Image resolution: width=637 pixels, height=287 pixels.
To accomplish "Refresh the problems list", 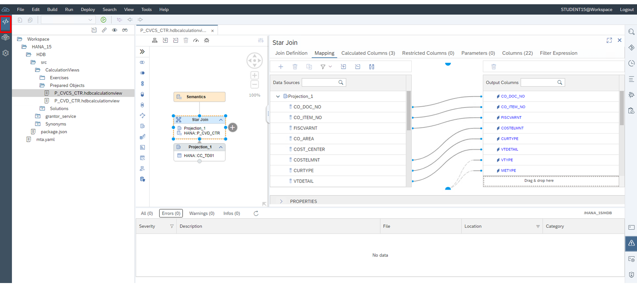I will pyautogui.click(x=256, y=213).
